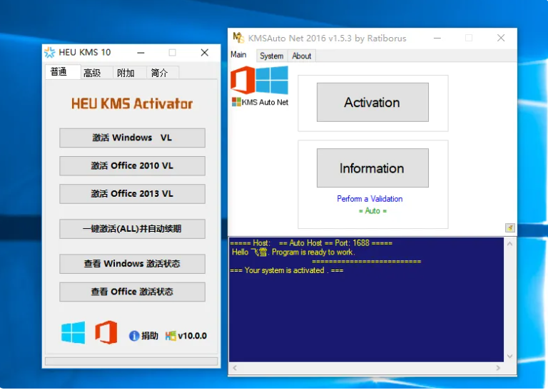Click the console scroll-left arrow

click(x=235, y=368)
